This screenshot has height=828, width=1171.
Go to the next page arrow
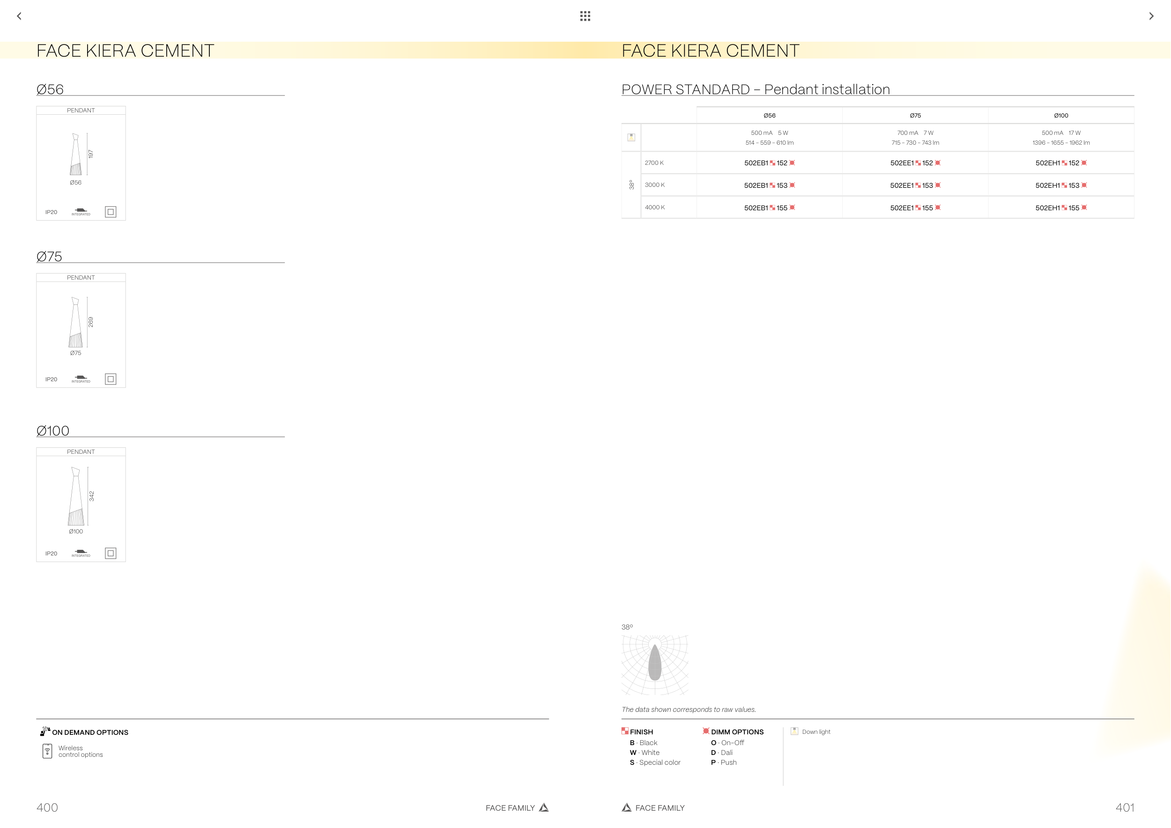1151,16
